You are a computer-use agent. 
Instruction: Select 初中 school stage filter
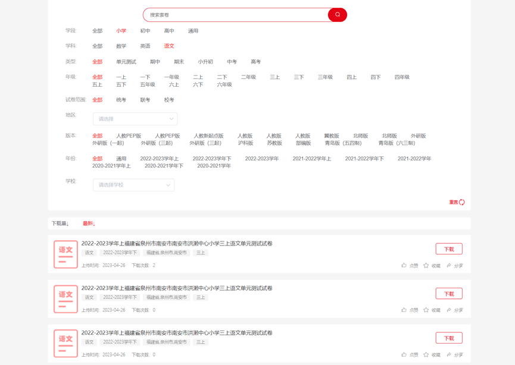pyautogui.click(x=145, y=31)
